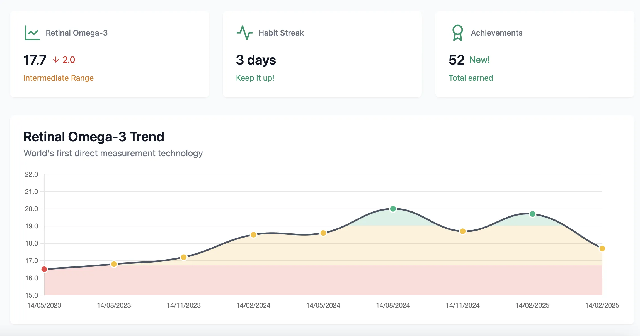
Task: Click the Retinal Omega-3 Trend heading
Action: (94, 137)
